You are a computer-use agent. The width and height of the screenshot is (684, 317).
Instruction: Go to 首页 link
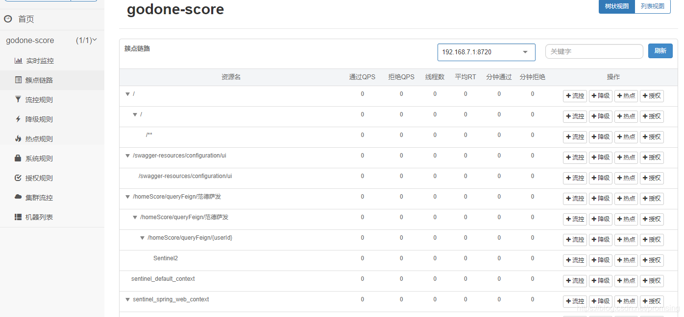(26, 19)
